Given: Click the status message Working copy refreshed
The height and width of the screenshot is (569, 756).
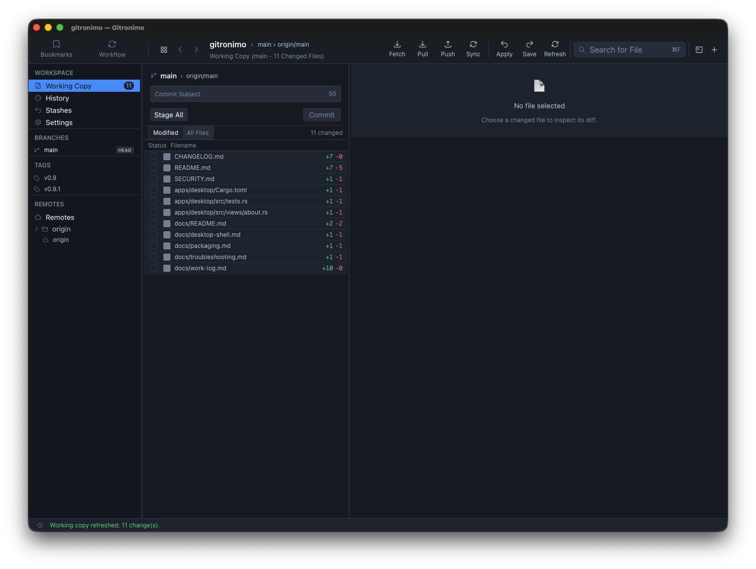Looking at the screenshot, I should (x=105, y=525).
